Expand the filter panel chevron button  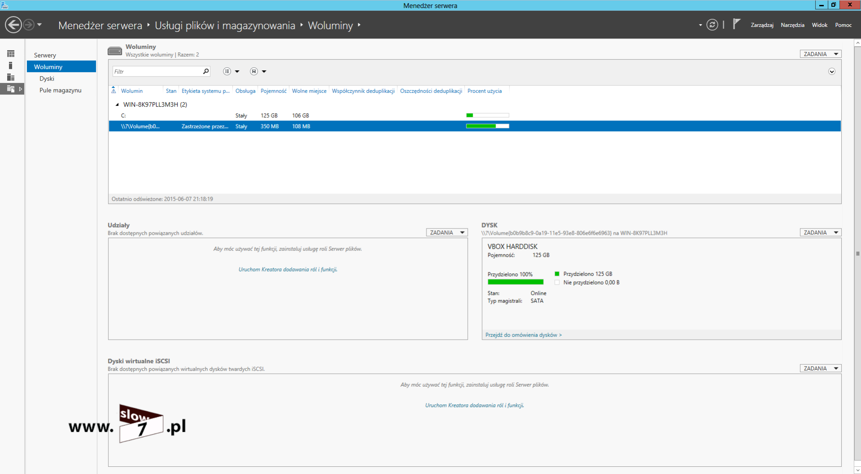point(831,72)
